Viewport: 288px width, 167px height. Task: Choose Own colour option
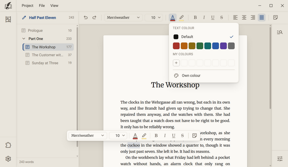pos(204,76)
